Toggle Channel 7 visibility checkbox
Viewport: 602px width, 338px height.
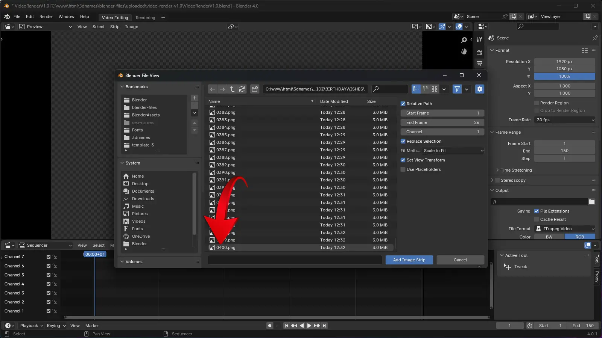click(x=48, y=257)
